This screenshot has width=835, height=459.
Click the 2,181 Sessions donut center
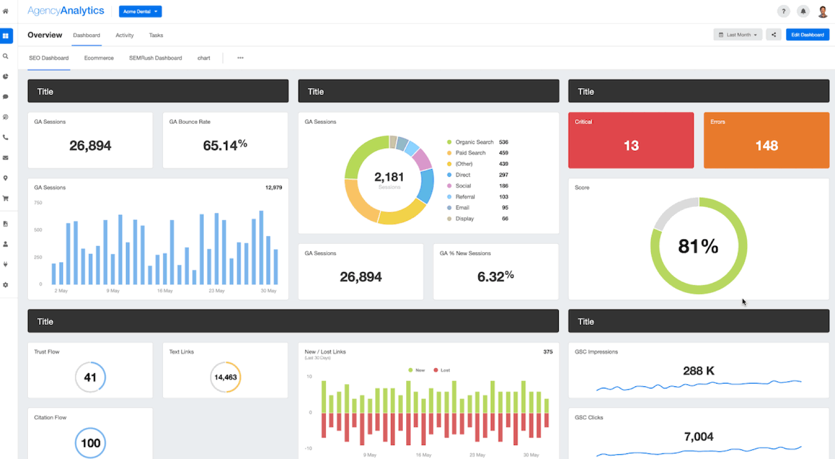click(389, 179)
